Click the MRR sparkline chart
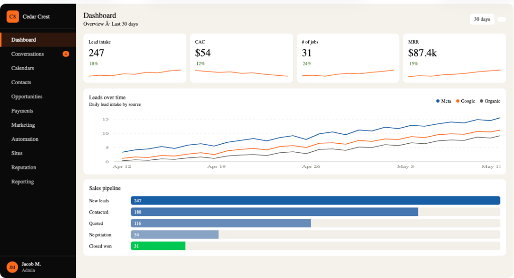Viewport: 514px width, 278px height. tap(454, 73)
